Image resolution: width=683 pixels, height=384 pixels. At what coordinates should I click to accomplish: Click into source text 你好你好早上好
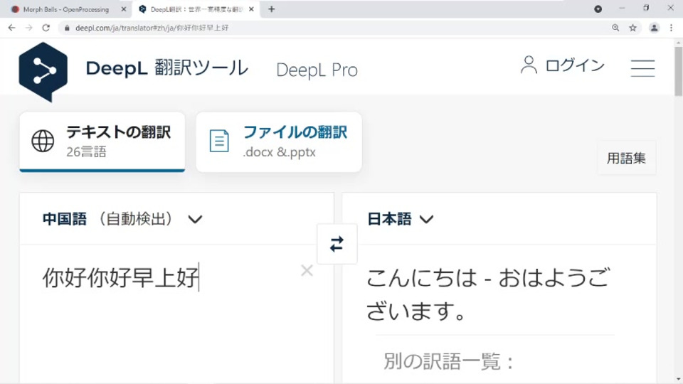click(121, 278)
